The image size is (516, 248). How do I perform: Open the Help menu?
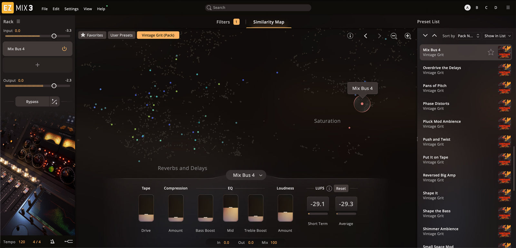click(x=101, y=9)
